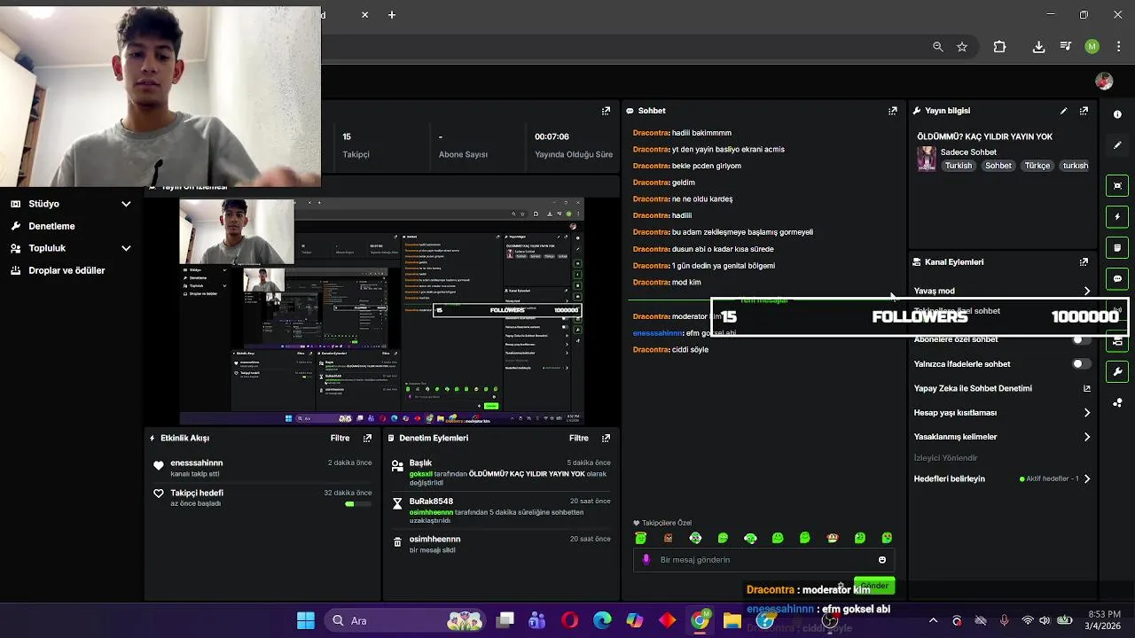Screen dimensions: 1135x638
Task: Pop out the Sohbet chat panel
Action: point(893,111)
